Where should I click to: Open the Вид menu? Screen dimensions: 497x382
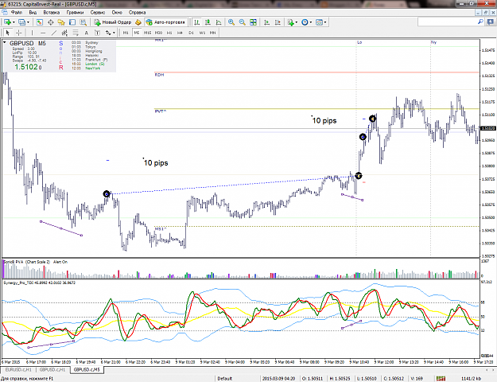[x=33, y=13]
